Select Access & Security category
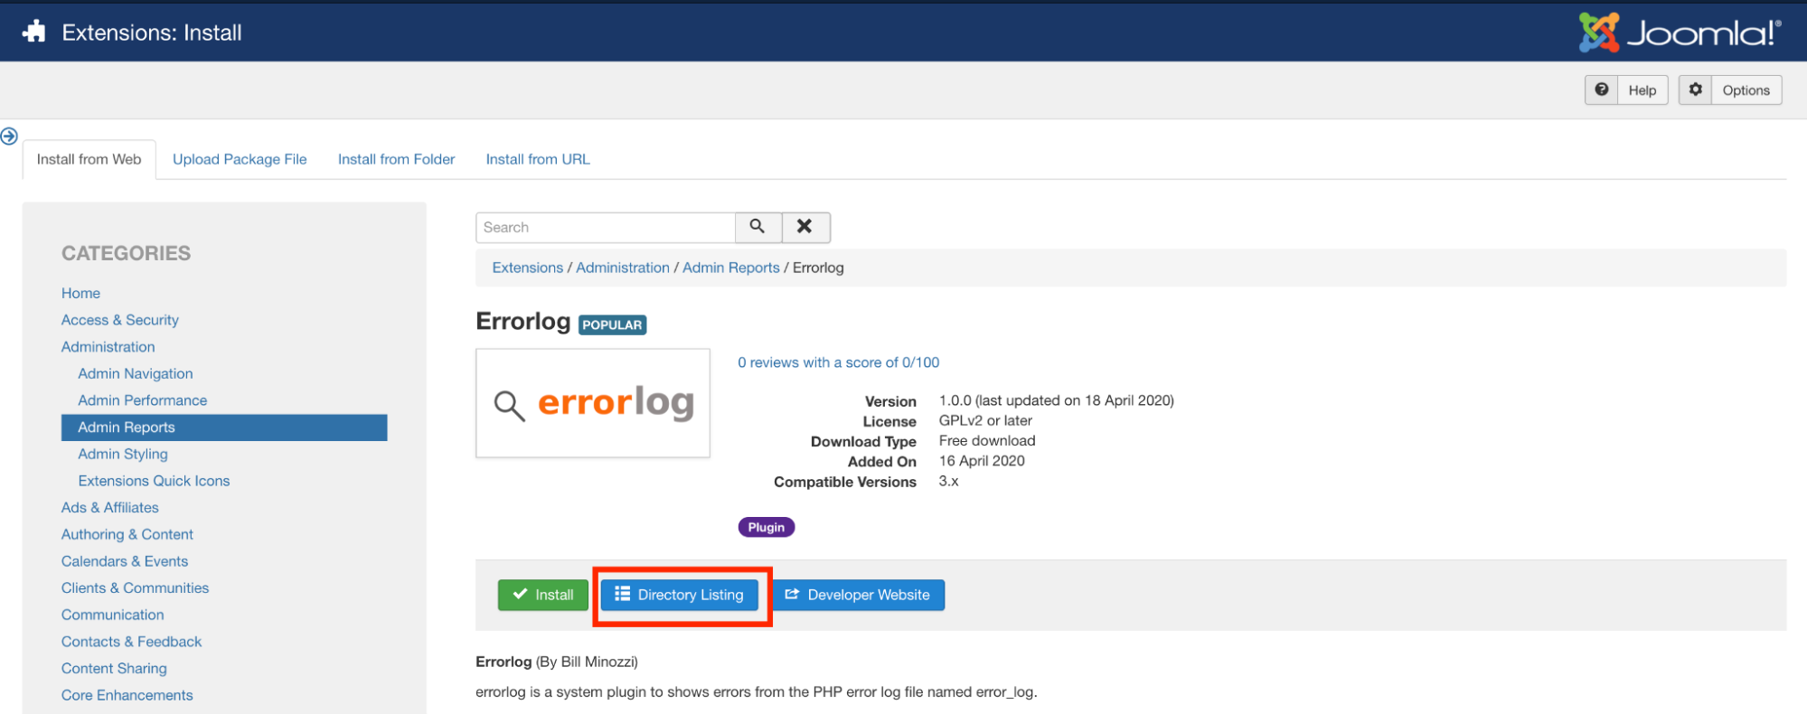 tap(120, 320)
